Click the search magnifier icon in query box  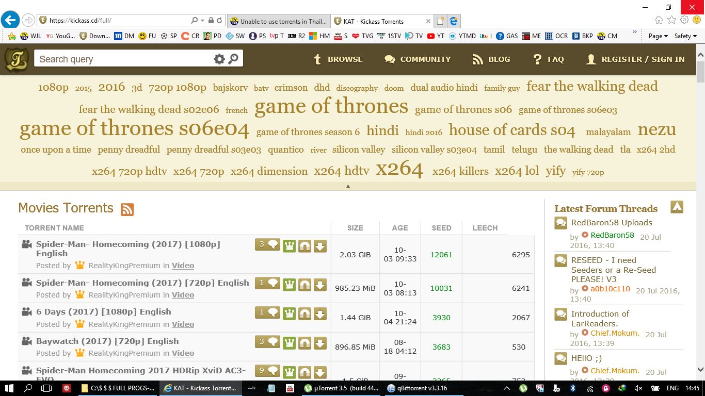234,59
